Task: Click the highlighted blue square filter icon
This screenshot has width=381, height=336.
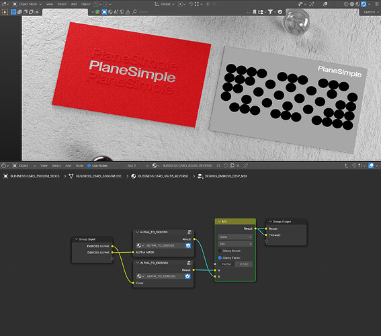Action: point(104,11)
